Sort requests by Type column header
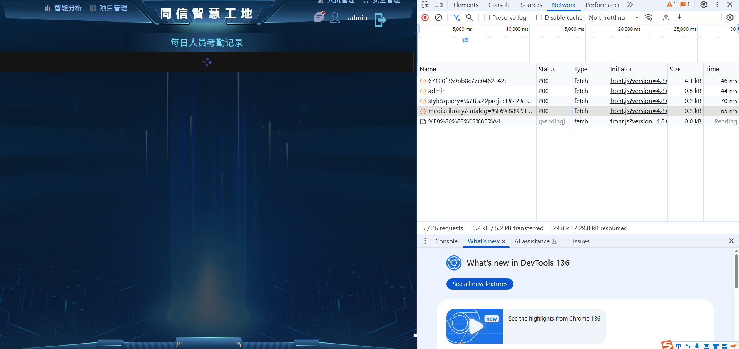Screen dimensions: 739x349 [590, 69]
